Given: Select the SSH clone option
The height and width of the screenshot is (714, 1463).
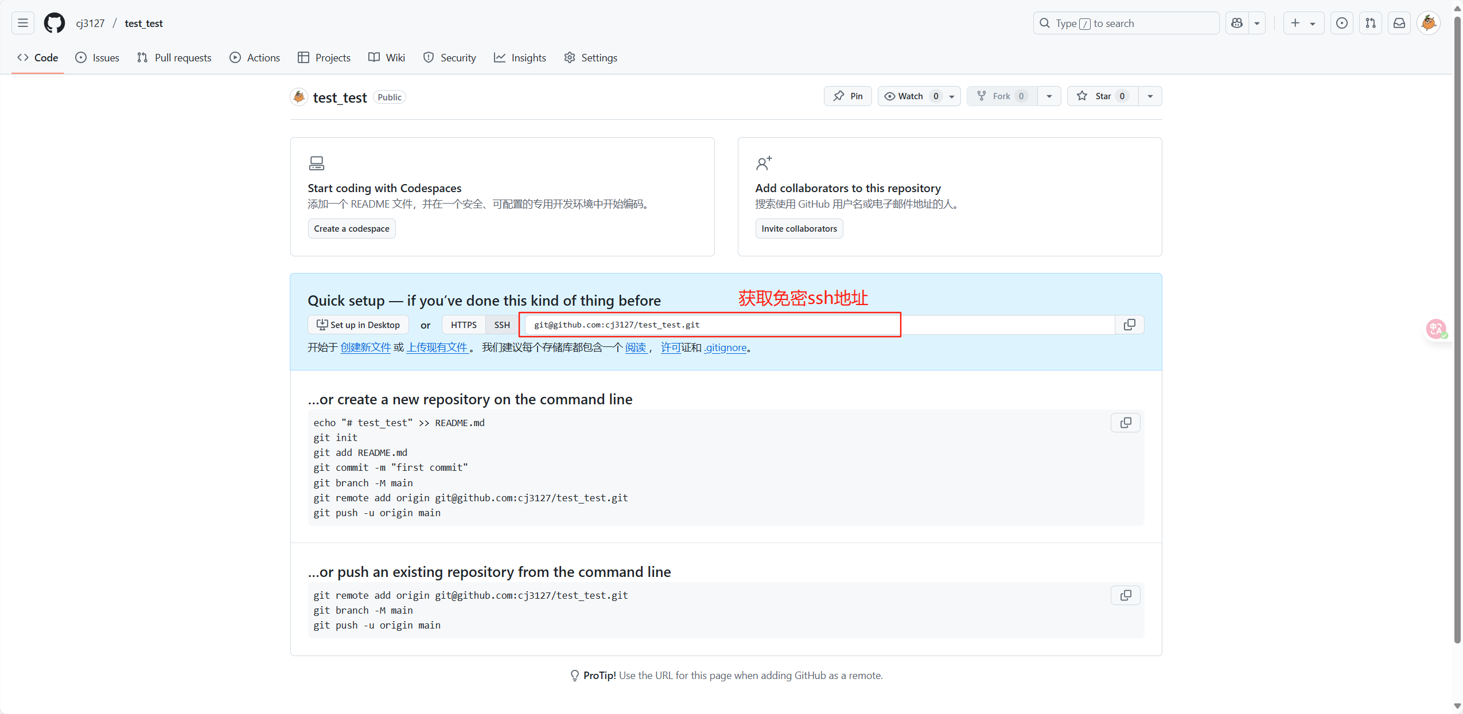Looking at the screenshot, I should pyautogui.click(x=502, y=325).
